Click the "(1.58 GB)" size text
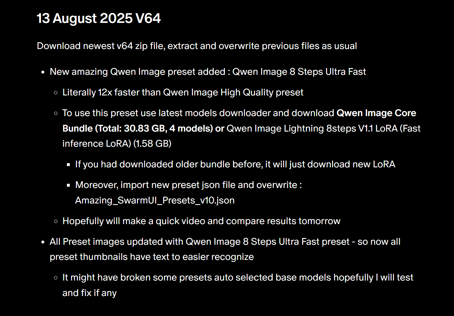Viewport: 454px width, 316px height. pyautogui.click(x=152, y=143)
